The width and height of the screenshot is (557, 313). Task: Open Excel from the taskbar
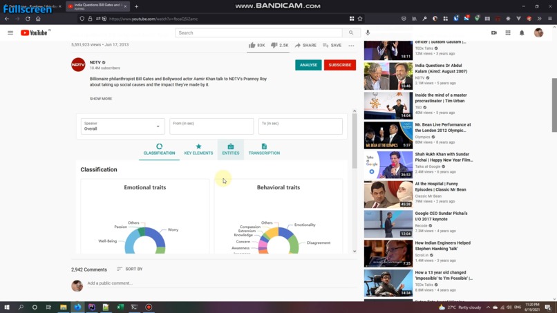pyautogui.click(x=120, y=307)
